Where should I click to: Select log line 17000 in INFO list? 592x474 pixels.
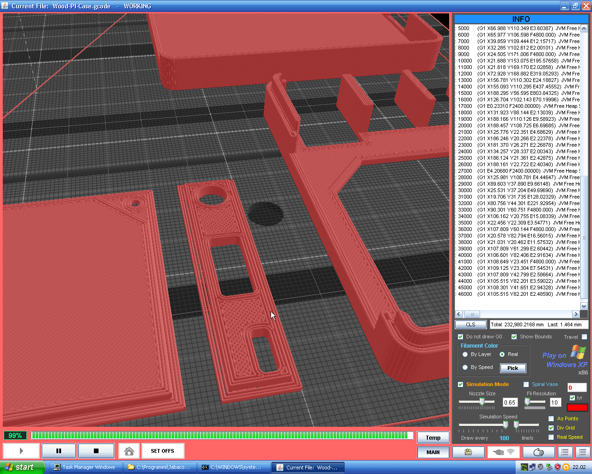point(518,106)
